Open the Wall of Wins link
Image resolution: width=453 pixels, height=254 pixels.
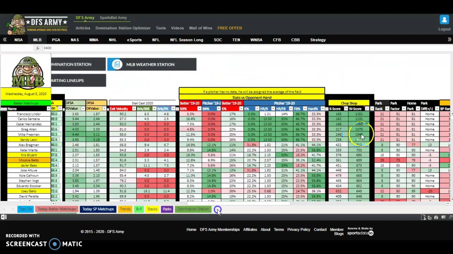pyautogui.click(x=200, y=28)
